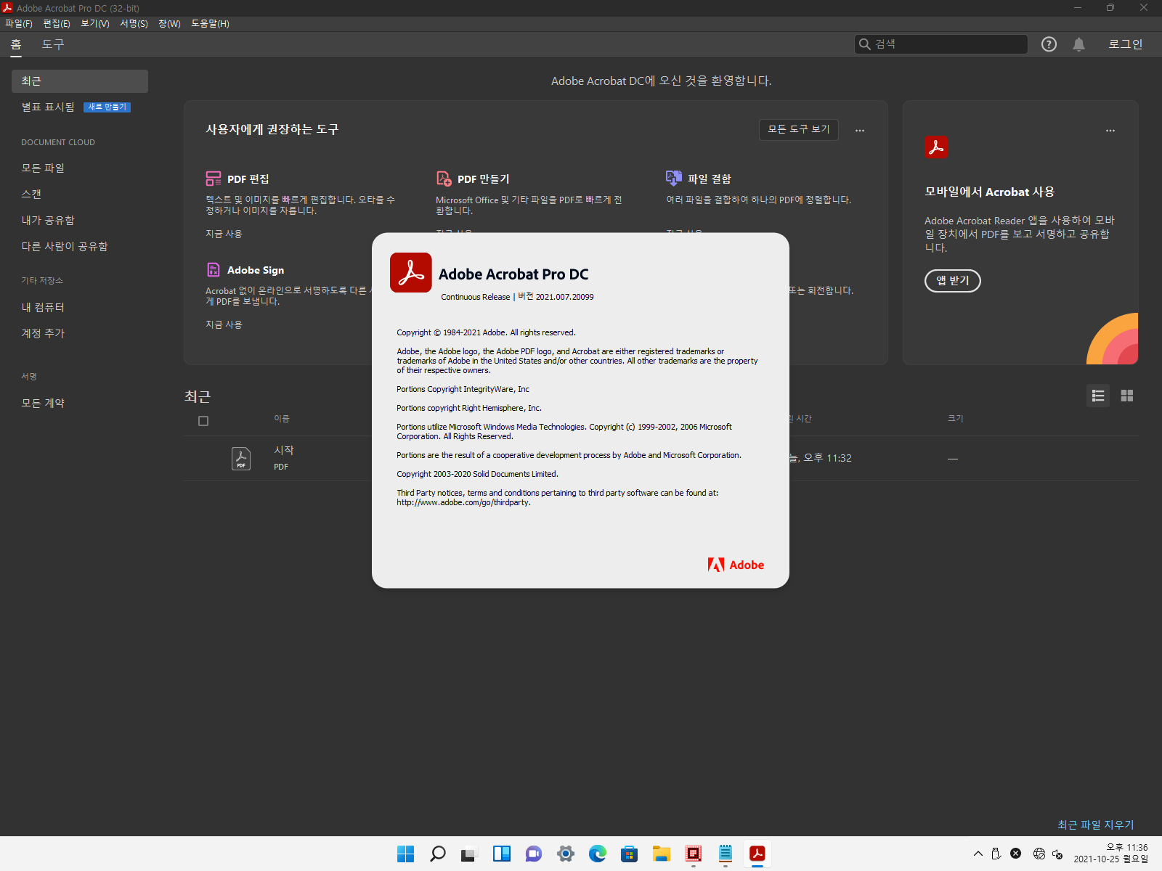Click the 모든 도구 보기 button
Image resolution: width=1162 pixels, height=871 pixels.
(x=799, y=129)
